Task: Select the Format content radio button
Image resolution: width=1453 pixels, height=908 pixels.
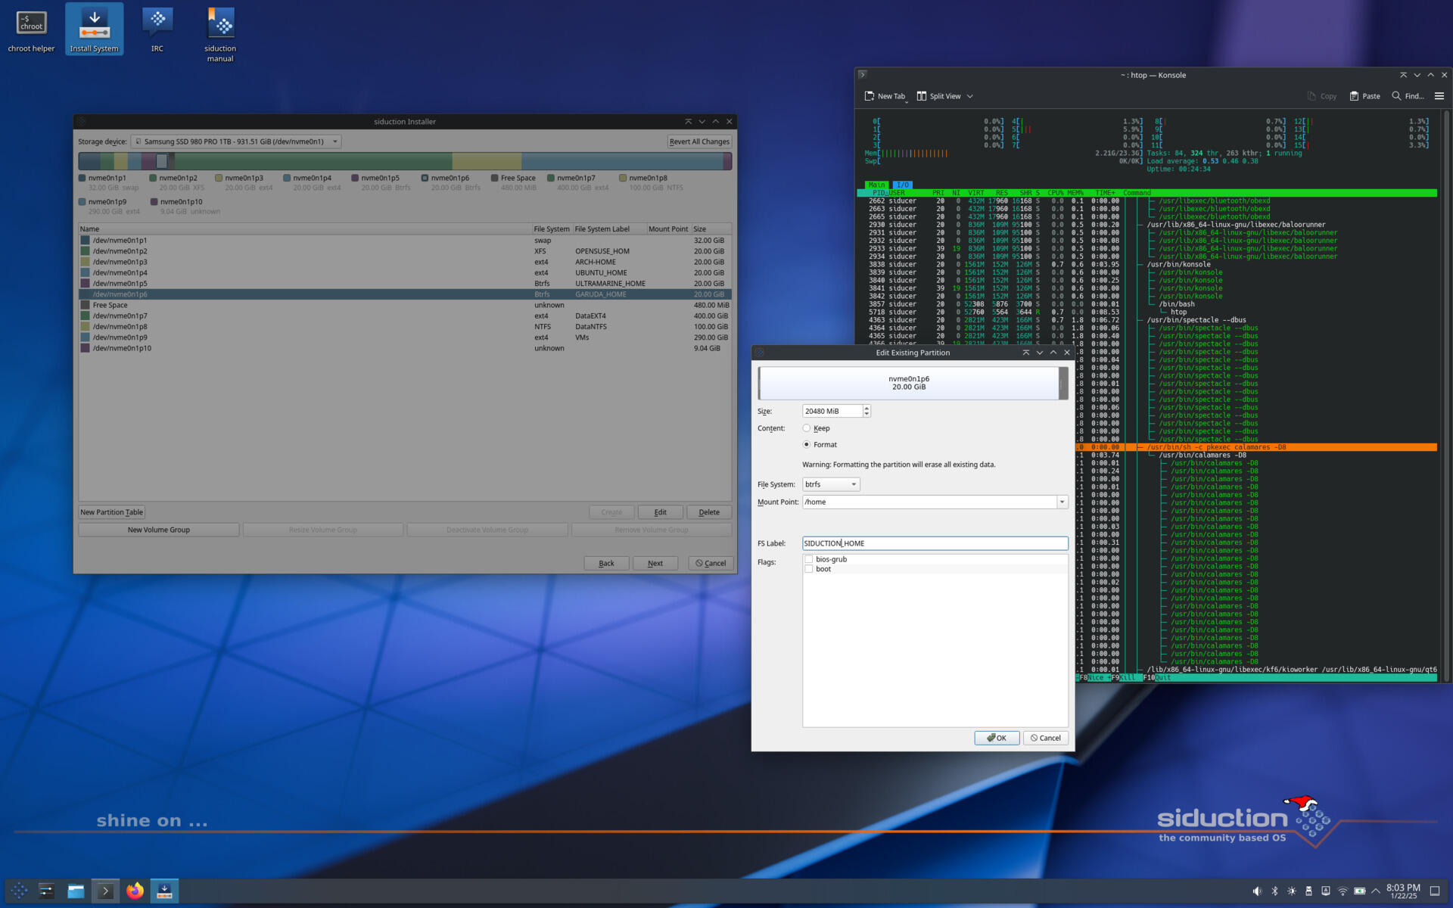Action: tap(807, 445)
